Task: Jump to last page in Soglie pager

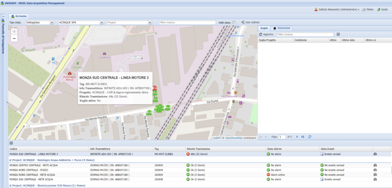Action: click(302, 136)
